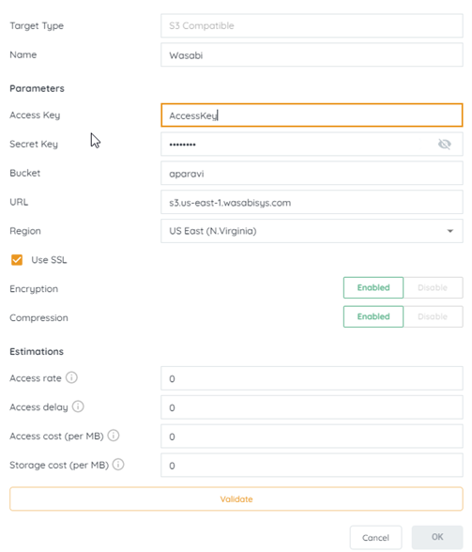Click the Access delay info icon
The width and height of the screenshot is (472, 552).
click(x=78, y=406)
